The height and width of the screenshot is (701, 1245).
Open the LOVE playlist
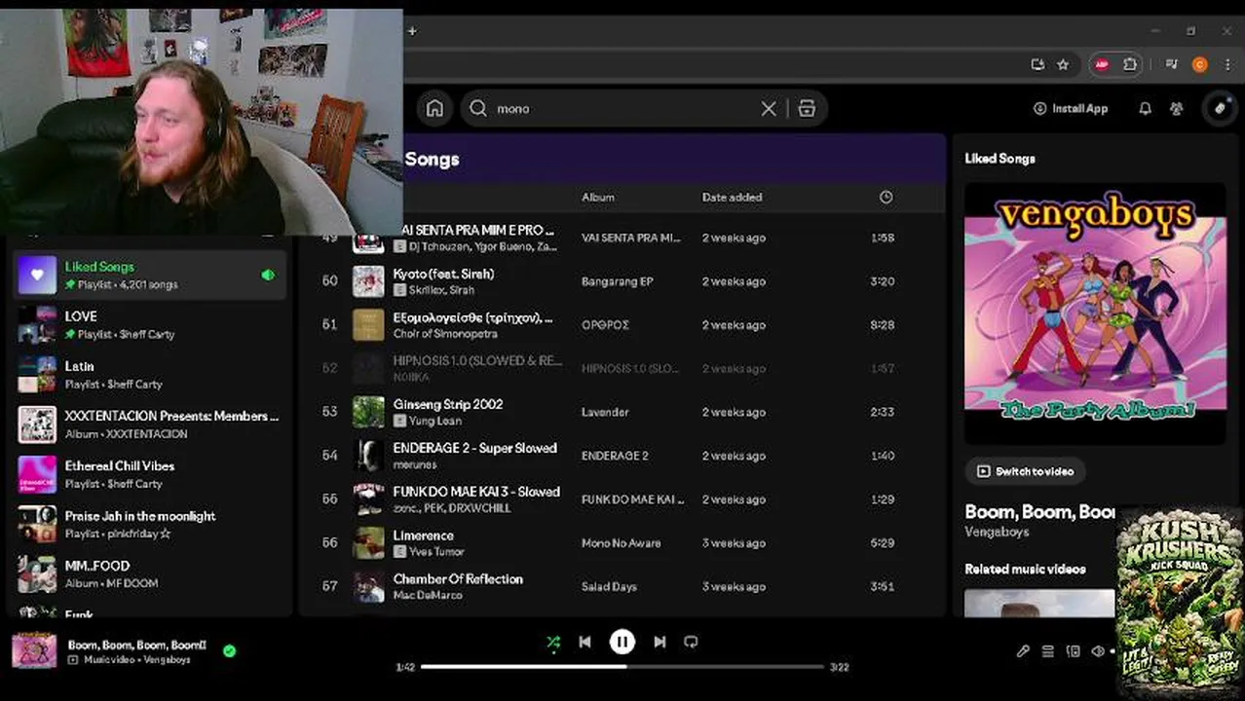click(150, 325)
